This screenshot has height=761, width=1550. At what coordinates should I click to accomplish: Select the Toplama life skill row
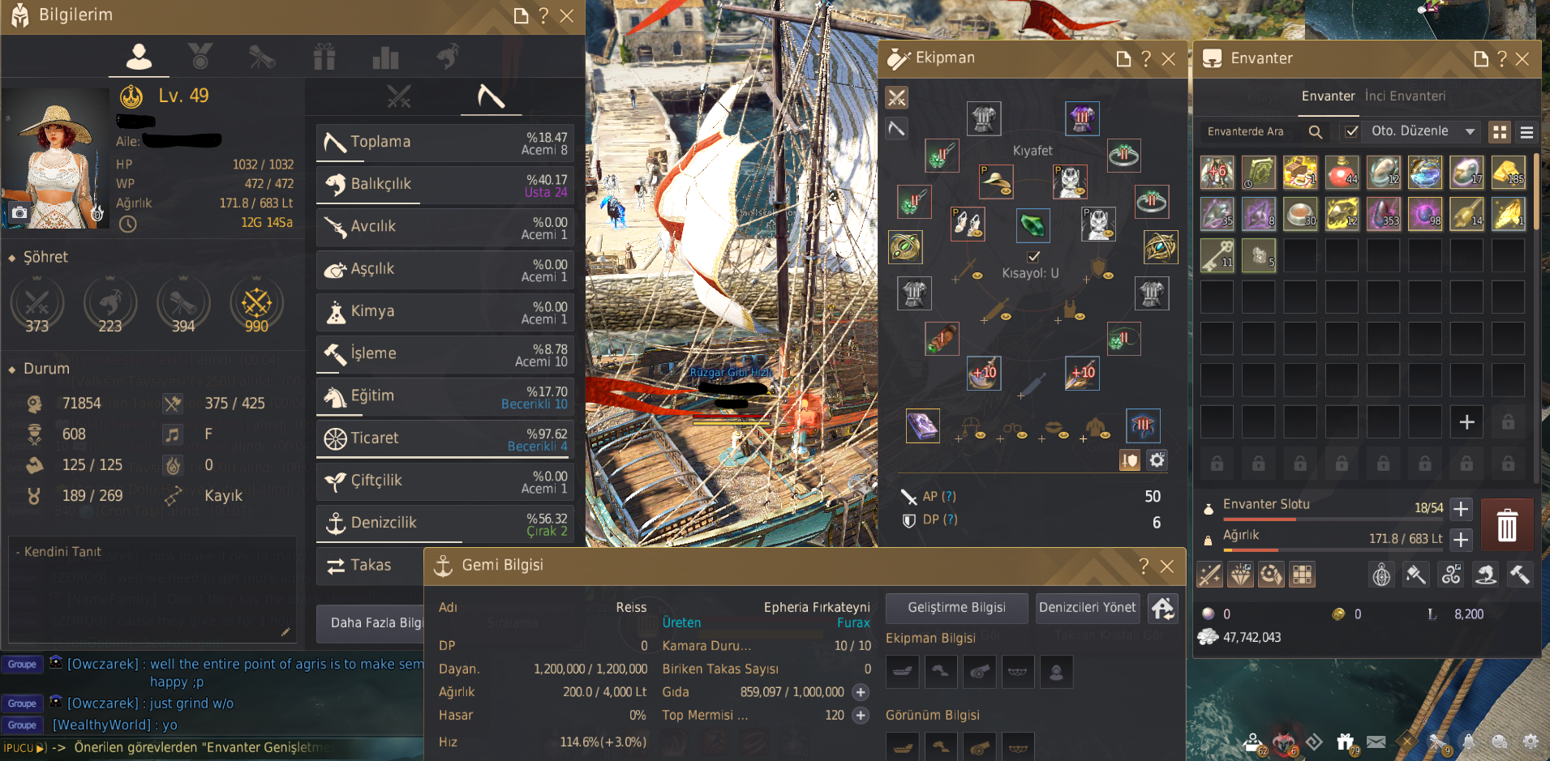click(444, 143)
